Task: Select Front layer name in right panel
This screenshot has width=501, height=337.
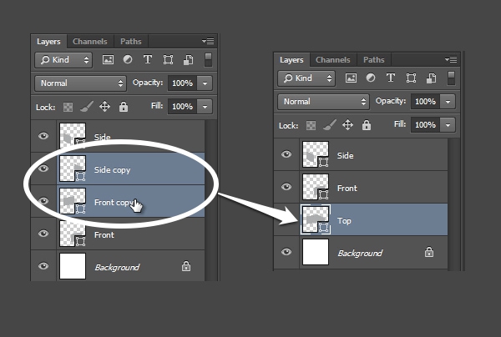Action: click(x=347, y=189)
